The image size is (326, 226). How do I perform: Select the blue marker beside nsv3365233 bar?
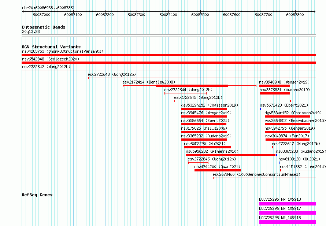(x=277, y=155)
